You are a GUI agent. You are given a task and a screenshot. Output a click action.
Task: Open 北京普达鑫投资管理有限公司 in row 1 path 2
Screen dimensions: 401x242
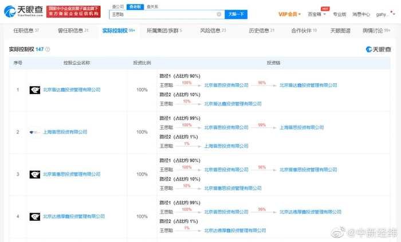pos(233,104)
